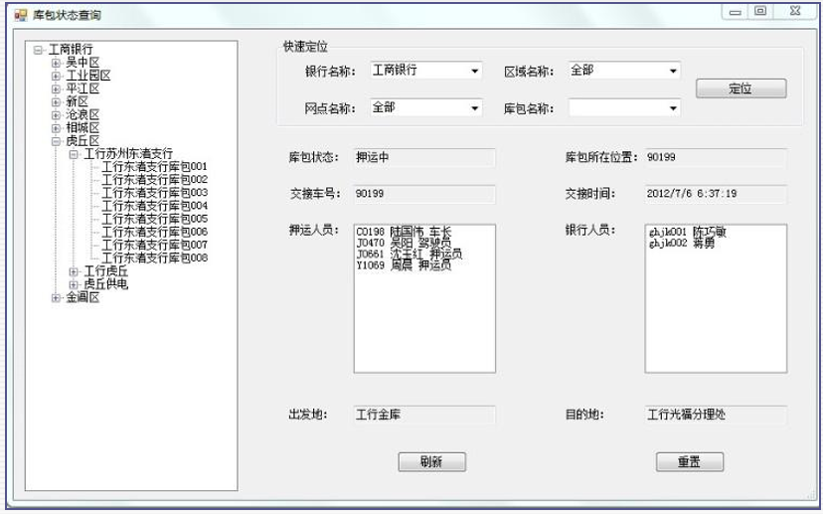Select 工行东渚支行库包005 in tree
823x514 pixels.
coord(154,219)
